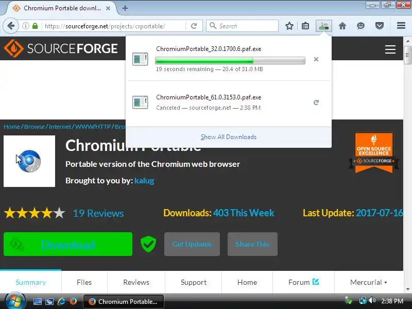Click Show All Downloads link
The width and height of the screenshot is (412, 309).
pos(229,137)
